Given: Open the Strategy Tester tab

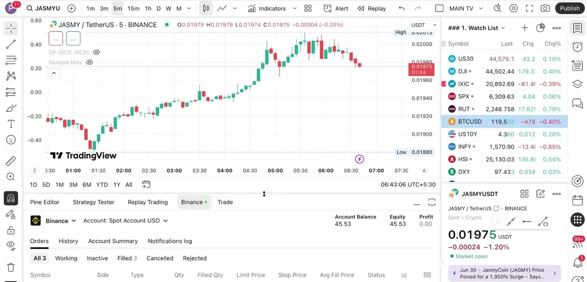Looking at the screenshot, I should pos(94,202).
